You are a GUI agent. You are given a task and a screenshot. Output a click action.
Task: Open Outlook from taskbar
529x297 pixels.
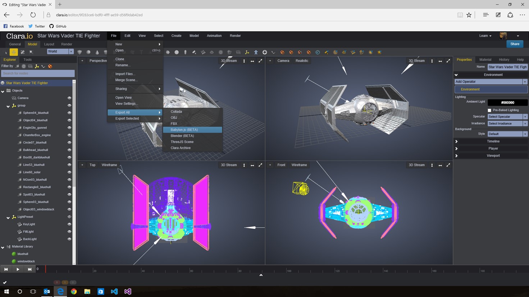click(47, 291)
